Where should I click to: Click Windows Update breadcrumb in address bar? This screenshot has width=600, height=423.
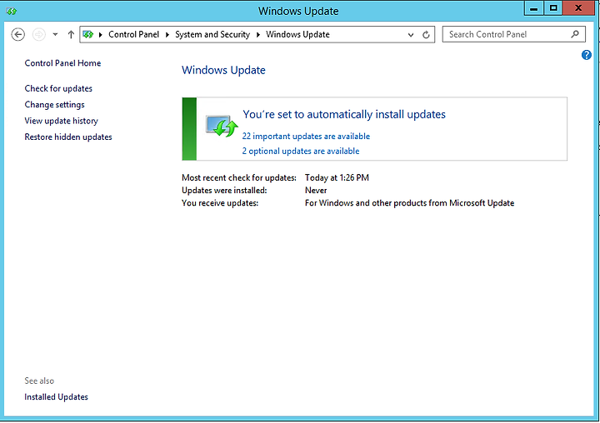click(x=297, y=34)
